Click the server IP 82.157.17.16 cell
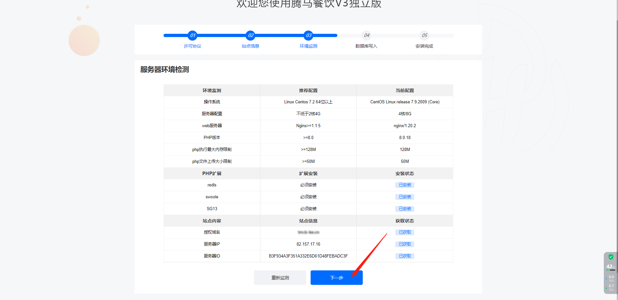Screen dimensions: 618x300 tap(308, 244)
